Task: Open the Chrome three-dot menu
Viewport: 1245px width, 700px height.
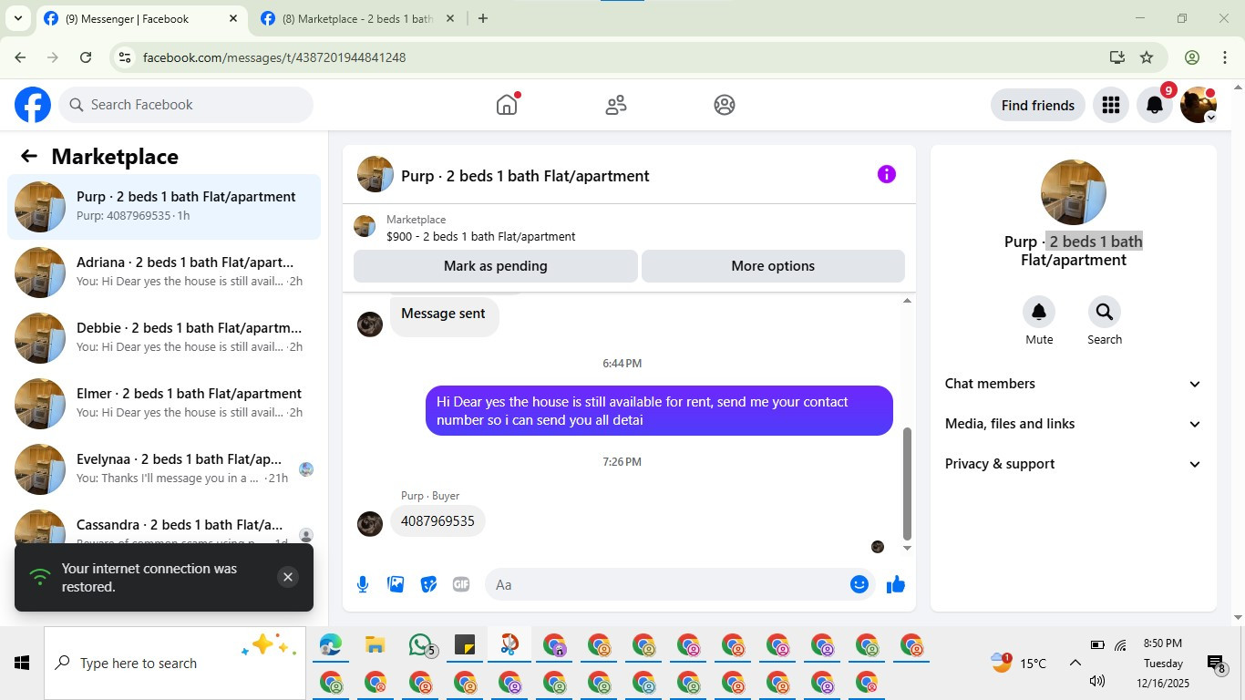Action: tap(1224, 57)
